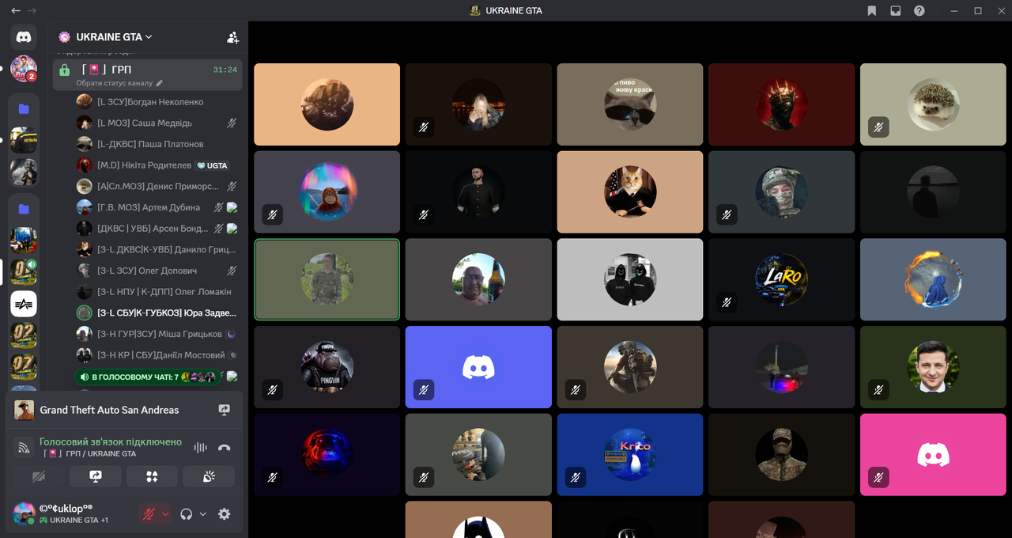Select the hedgehog avatar video tile
1012x538 pixels.
click(933, 104)
